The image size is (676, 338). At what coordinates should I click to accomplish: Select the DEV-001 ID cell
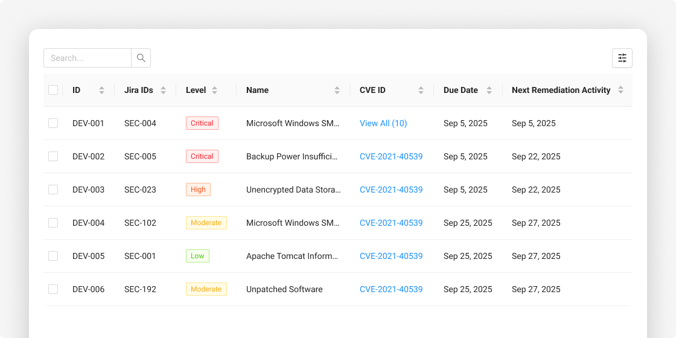pos(88,123)
